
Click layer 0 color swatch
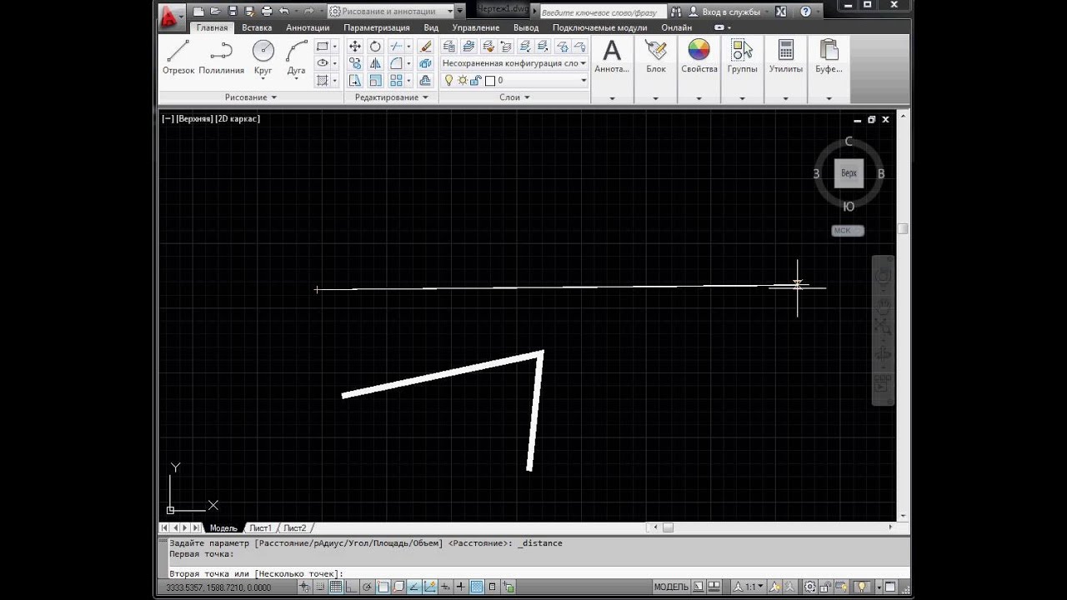(x=490, y=81)
